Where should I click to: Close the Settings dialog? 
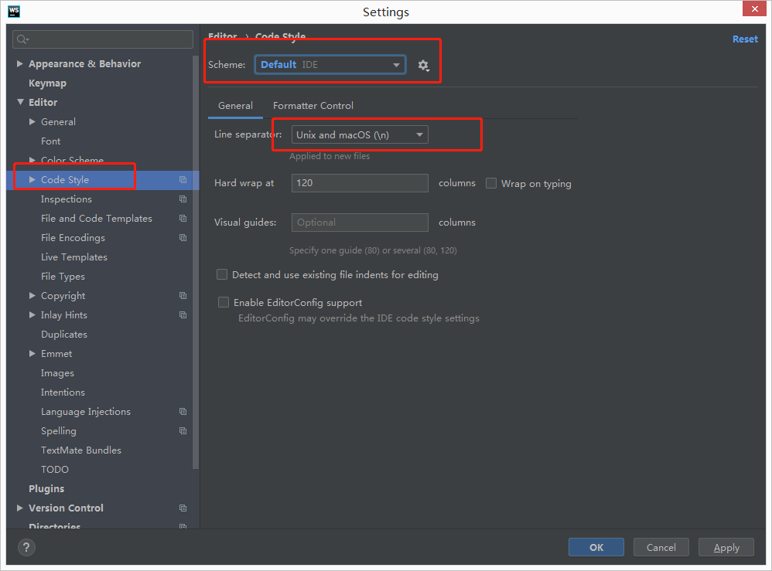click(754, 8)
